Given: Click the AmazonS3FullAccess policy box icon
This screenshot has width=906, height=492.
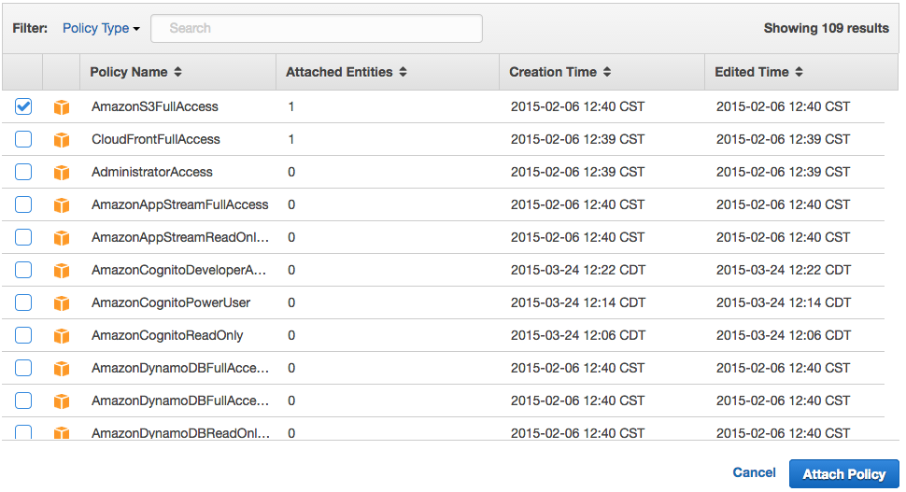Looking at the screenshot, I should (x=62, y=106).
